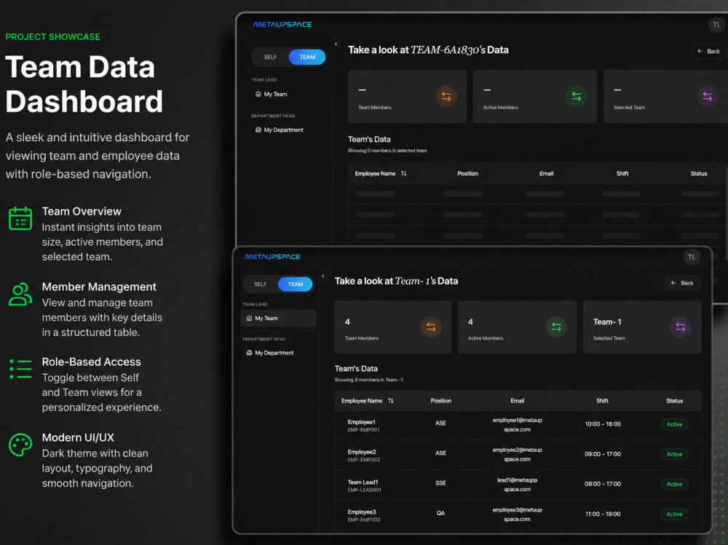Click shift 10:00 – 18:00 cell
Viewport: 728px width, 545px height.
[x=603, y=423]
